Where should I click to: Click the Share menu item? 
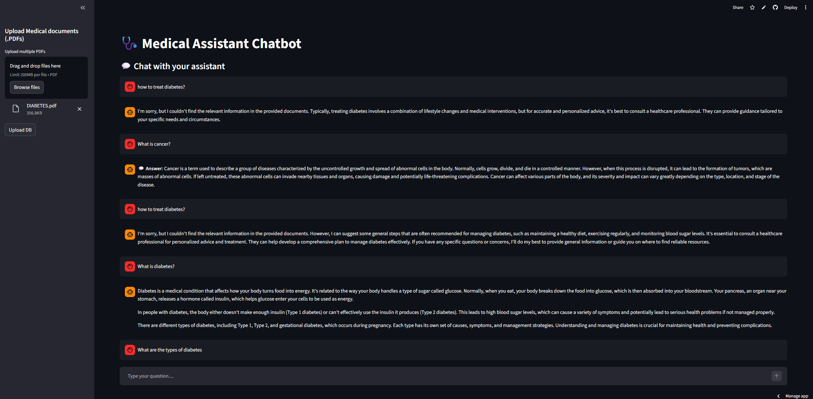pos(738,8)
